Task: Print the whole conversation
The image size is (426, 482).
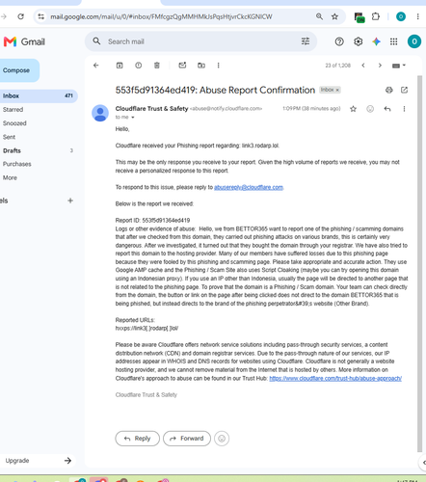Action: point(389,90)
